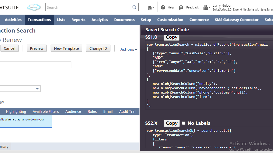Image resolution: width=273 pixels, height=153 pixels.
Task: Click the Cancel button
Action: pyautogui.click(x=10, y=48)
